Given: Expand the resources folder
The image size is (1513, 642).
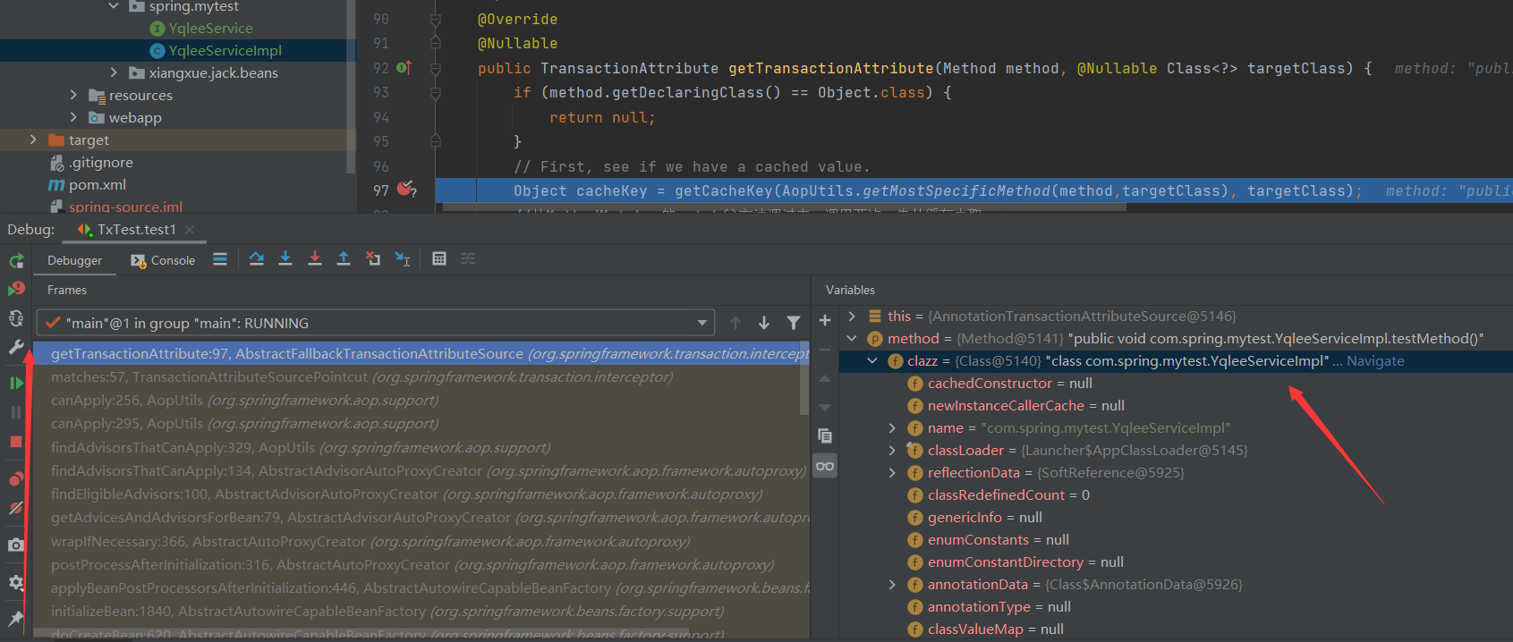Looking at the screenshot, I should [73, 95].
